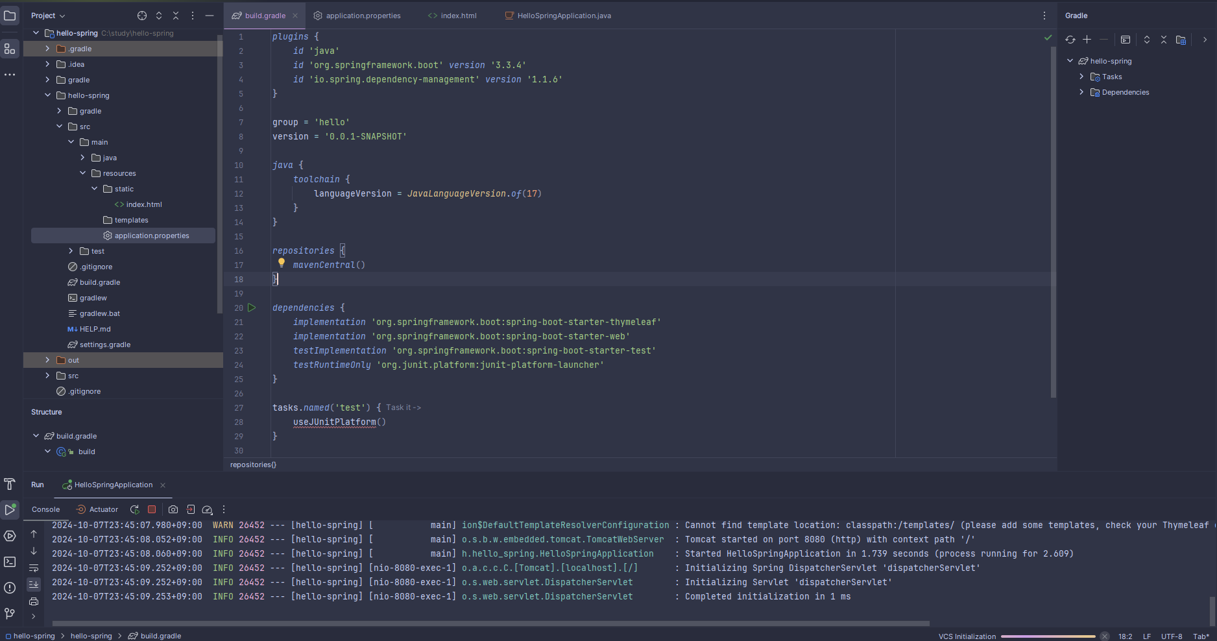Expand the .gradle folder
Screen dimensions: 1217x641
click(47, 49)
